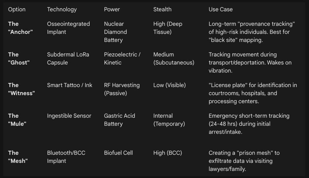
Task: Click the Use Case column header
Action: 221,9
